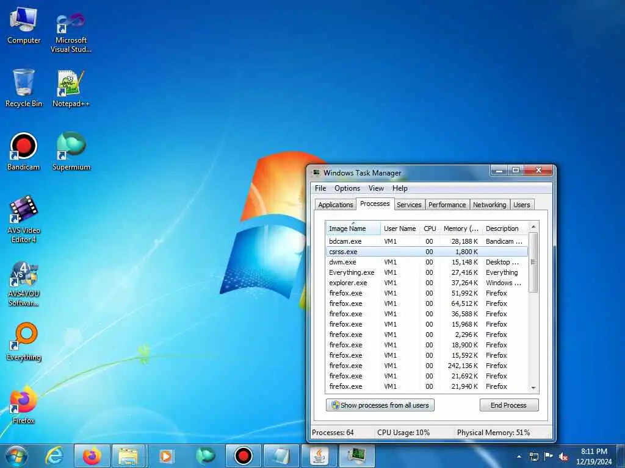Click the process list scroll-up arrow
The height and width of the screenshot is (468, 625).
click(533, 227)
